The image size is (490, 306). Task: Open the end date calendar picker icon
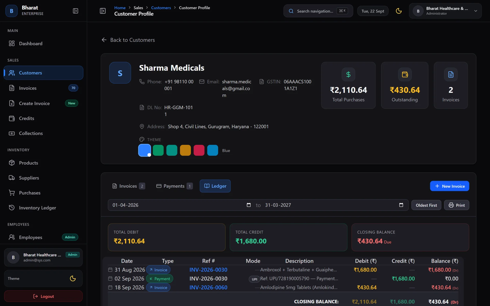(x=401, y=205)
